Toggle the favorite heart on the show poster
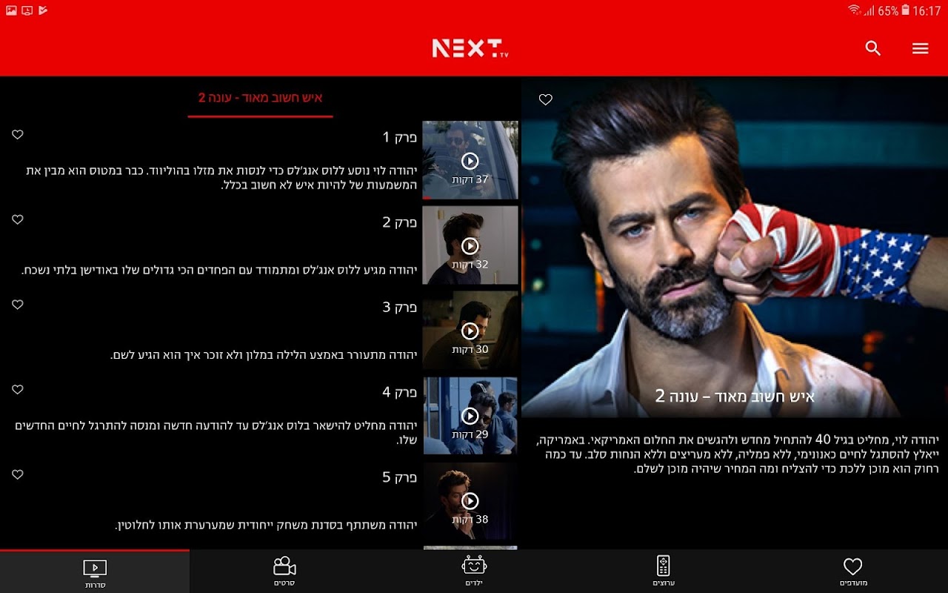Viewport: 948px width, 593px height. tap(546, 99)
